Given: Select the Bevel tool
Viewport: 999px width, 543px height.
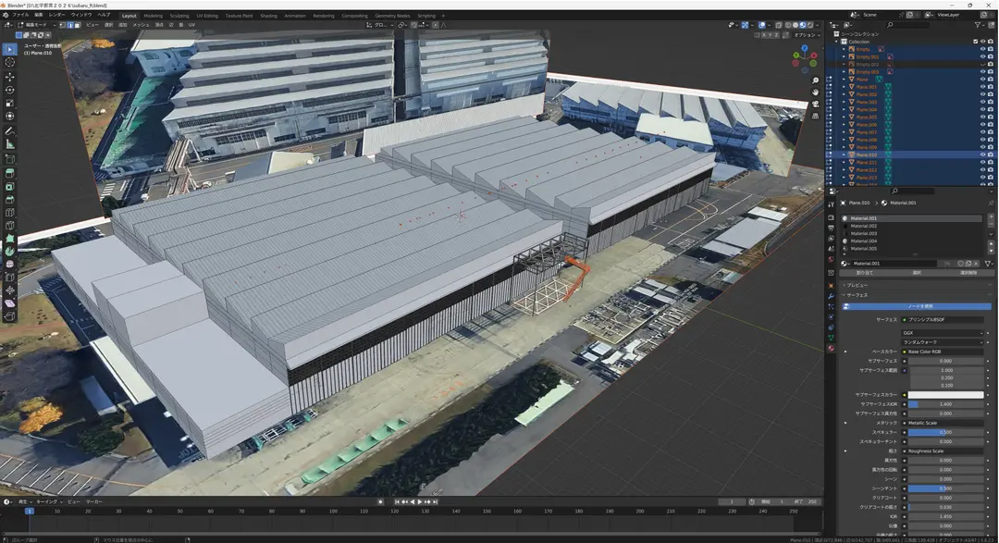Looking at the screenshot, I should (9, 200).
